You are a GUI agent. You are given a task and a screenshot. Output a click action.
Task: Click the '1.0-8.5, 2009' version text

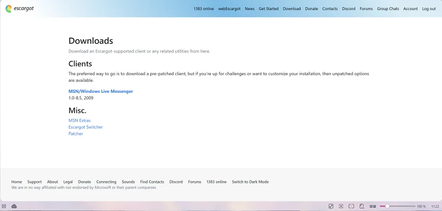tap(81, 98)
